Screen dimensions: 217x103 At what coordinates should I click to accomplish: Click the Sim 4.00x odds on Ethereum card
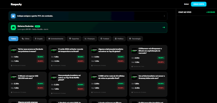tap(135, 58)
